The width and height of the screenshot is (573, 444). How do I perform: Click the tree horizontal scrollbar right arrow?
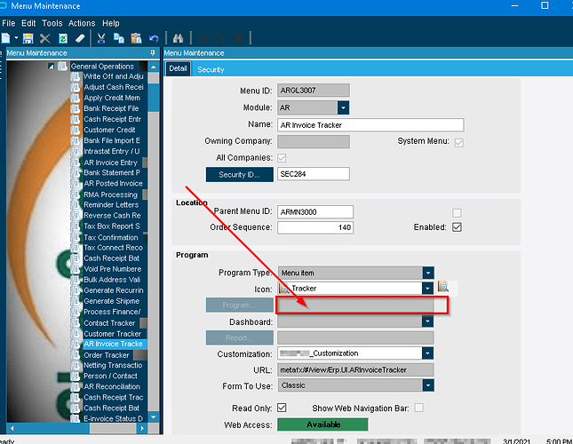pos(142,428)
